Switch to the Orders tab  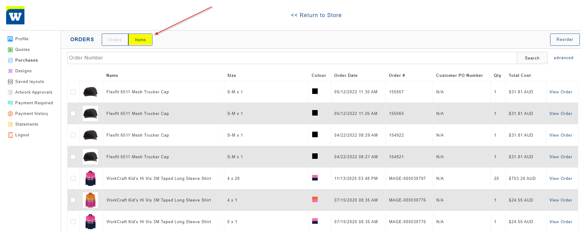click(115, 40)
